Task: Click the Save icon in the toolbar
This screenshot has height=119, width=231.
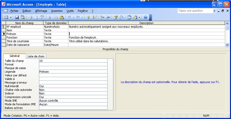Action: click(x=17, y=17)
